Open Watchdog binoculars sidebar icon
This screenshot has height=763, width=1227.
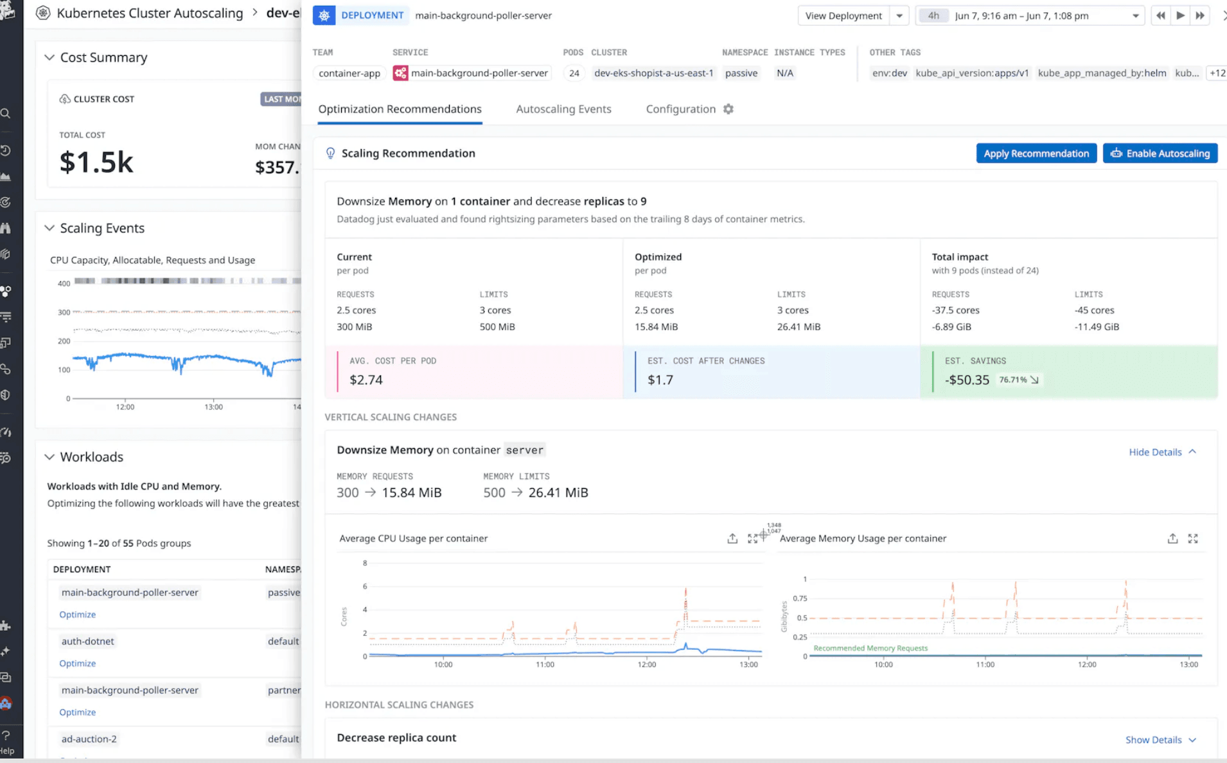[x=6, y=228]
